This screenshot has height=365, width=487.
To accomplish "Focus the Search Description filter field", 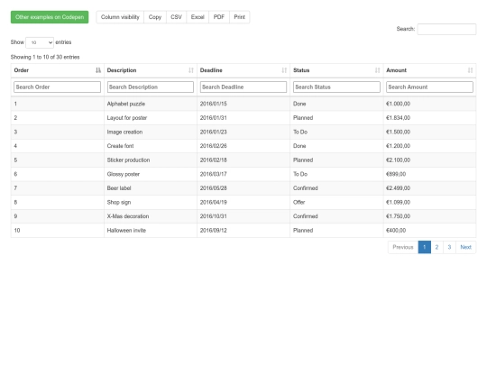I will [x=151, y=87].
